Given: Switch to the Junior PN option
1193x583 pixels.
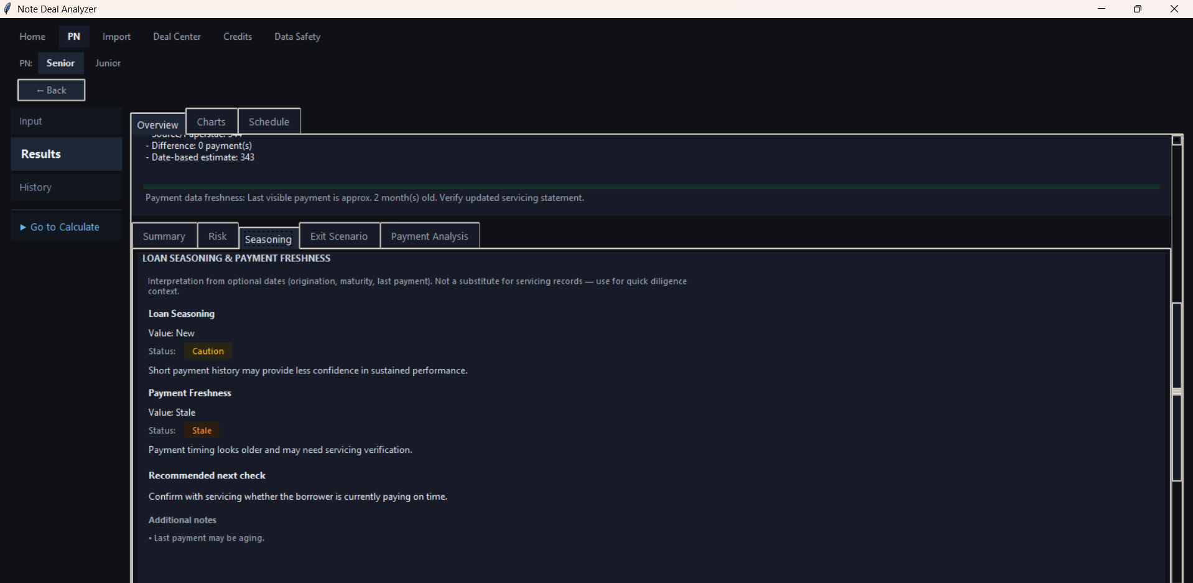Looking at the screenshot, I should (108, 63).
